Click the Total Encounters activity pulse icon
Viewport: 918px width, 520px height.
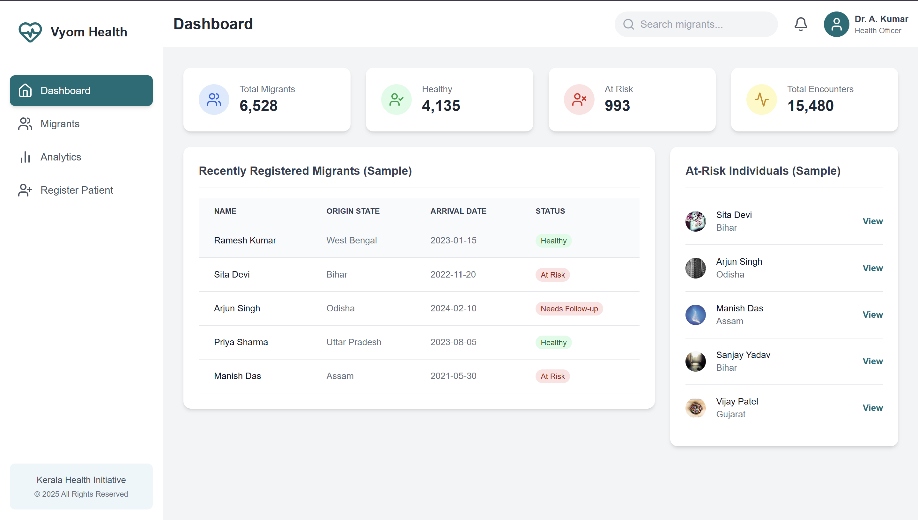[762, 100]
